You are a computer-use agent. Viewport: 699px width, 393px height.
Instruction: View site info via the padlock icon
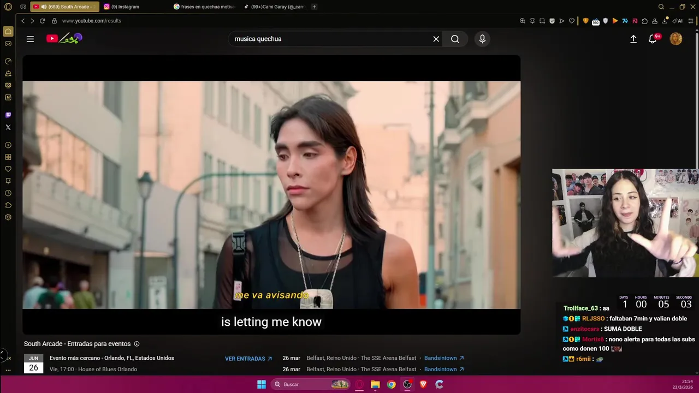[x=54, y=21]
